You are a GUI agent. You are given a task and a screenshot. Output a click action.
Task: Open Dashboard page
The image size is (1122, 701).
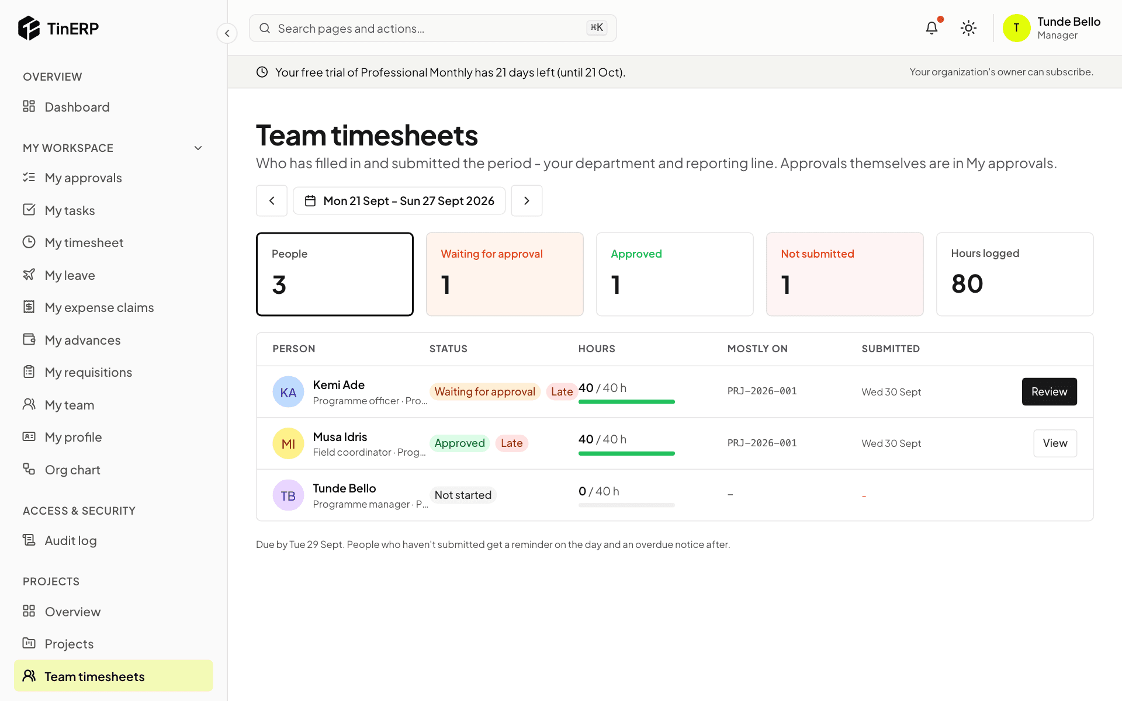[x=113, y=107]
